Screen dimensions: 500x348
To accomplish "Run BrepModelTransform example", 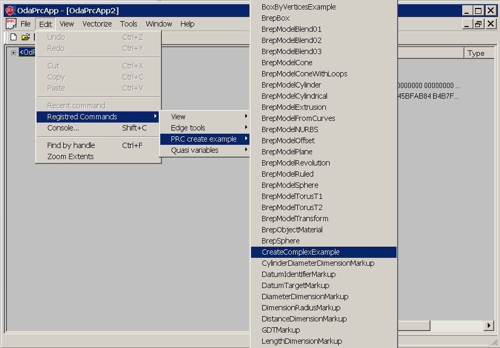I will tap(324, 219).
